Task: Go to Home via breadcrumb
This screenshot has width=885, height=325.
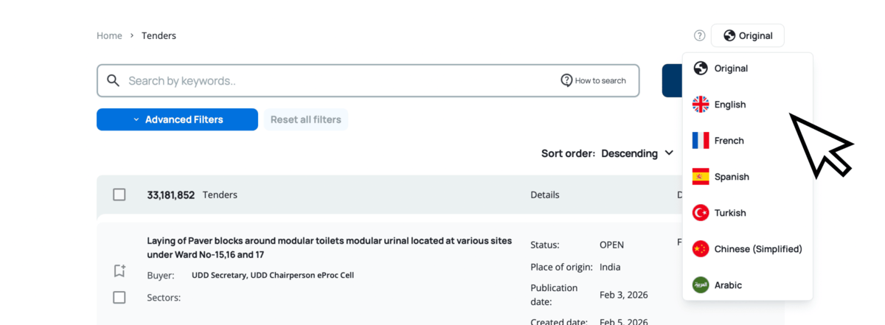Action: [109, 35]
